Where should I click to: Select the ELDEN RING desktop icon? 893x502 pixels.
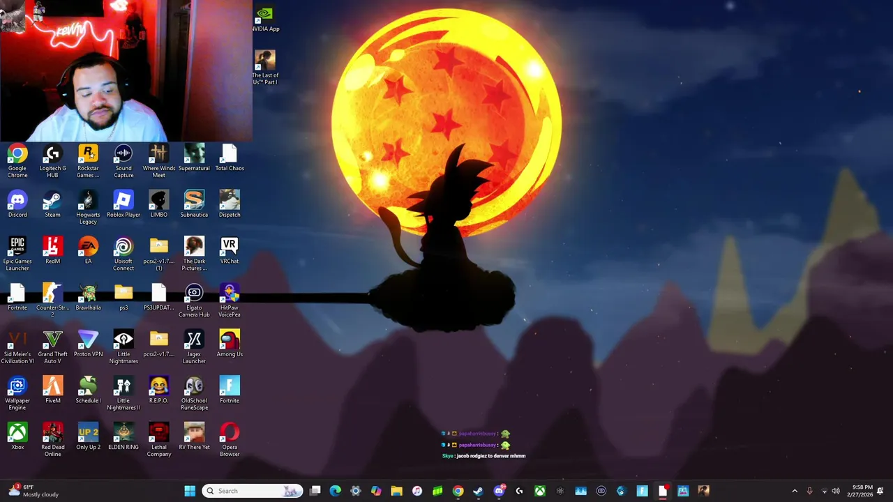point(123,437)
